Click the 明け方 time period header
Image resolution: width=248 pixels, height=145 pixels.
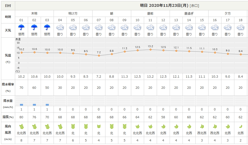[x=73, y=14]
